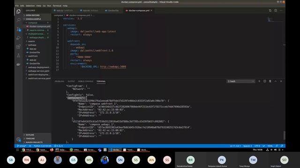The height and width of the screenshot is (168, 300).
Task: Switch to the VMw... taskbar window
Action: pos(75,150)
